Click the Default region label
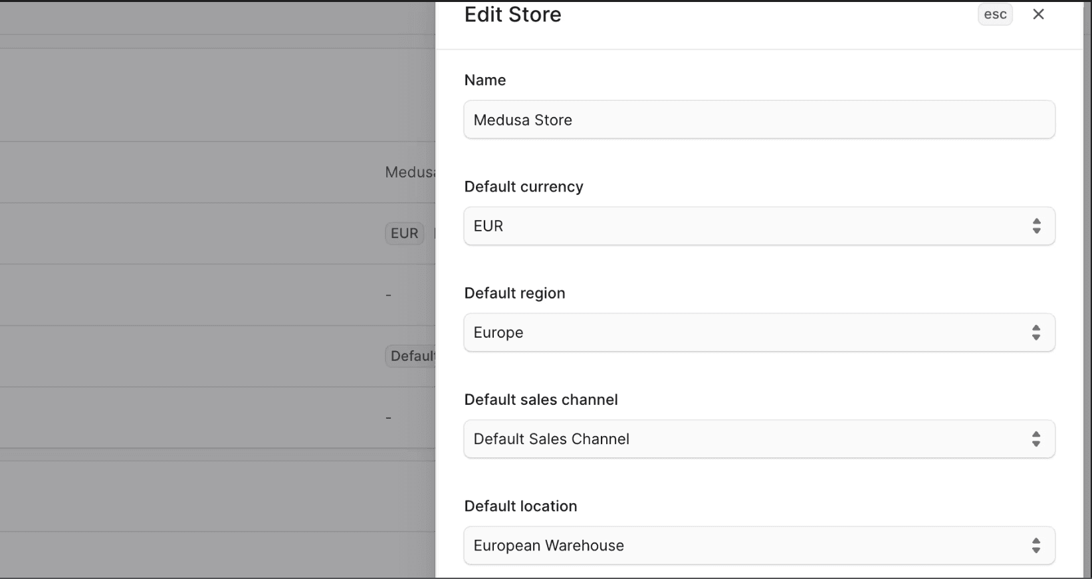 pos(514,293)
